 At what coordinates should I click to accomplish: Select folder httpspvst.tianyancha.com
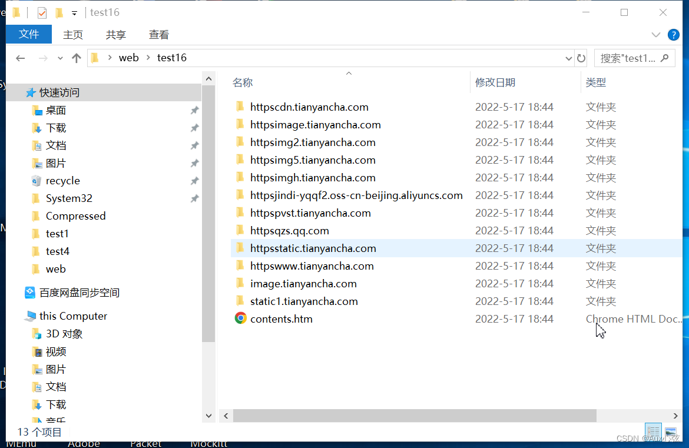click(x=311, y=213)
